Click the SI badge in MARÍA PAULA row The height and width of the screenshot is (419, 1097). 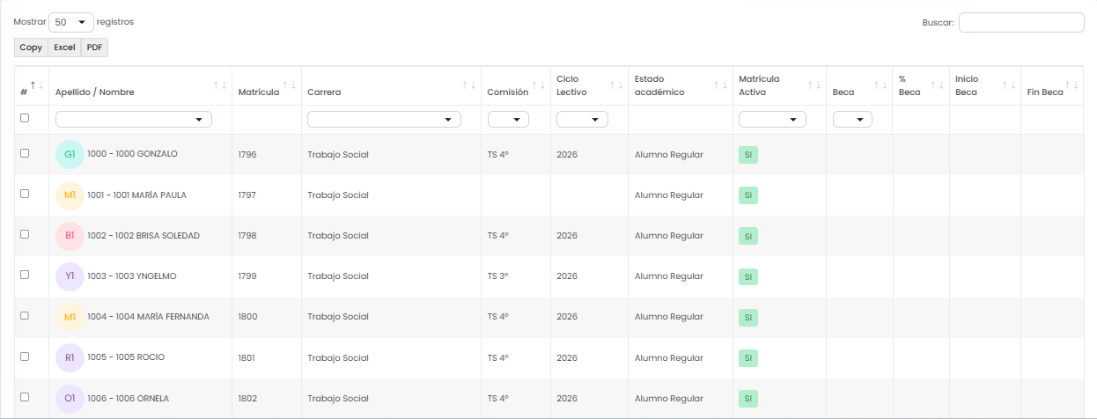(748, 195)
